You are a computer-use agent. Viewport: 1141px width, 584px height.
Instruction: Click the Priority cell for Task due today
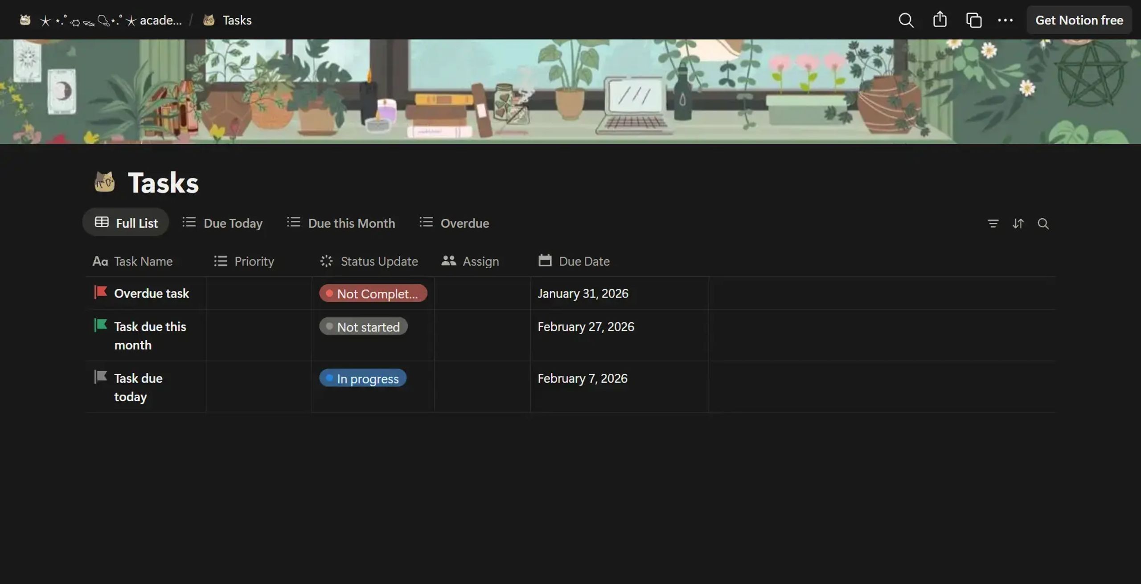[259, 387]
